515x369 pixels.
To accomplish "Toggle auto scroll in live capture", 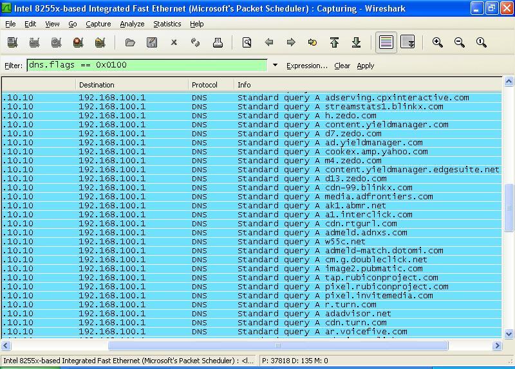I will (x=408, y=42).
